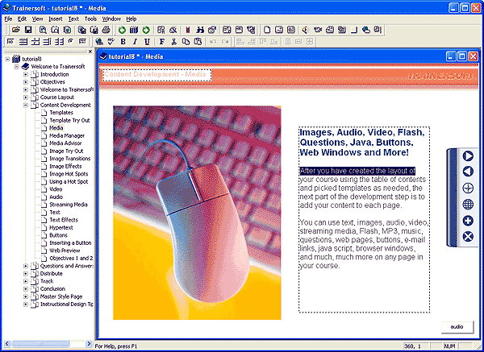
Task: Click the globe icon beside spell check
Action: pos(99,42)
